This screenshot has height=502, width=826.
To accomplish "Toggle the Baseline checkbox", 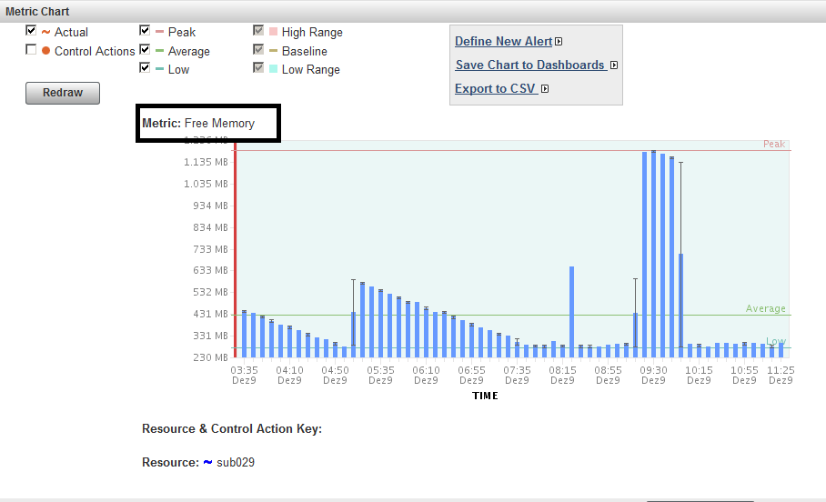I will (258, 49).
